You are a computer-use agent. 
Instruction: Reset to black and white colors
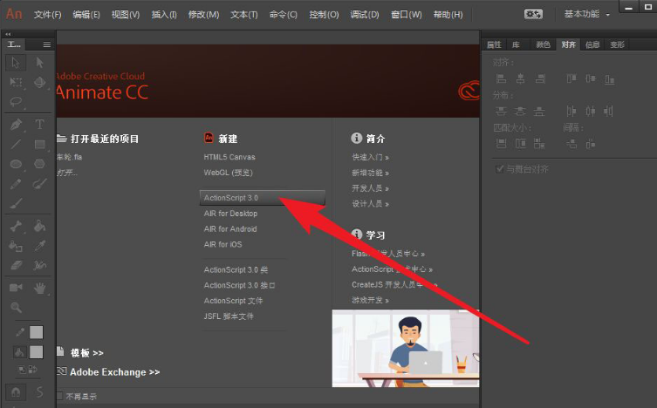coord(22,370)
